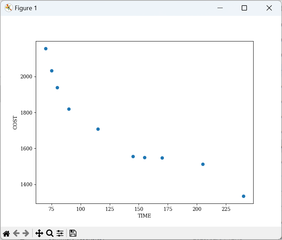Image resolution: width=282 pixels, height=240 pixels.
Task: Click the matplotlib icon in the title bar
Action: [8, 8]
